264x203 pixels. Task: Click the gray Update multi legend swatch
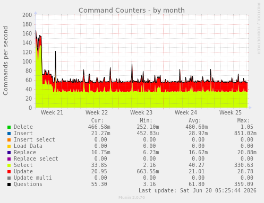tap(9, 178)
